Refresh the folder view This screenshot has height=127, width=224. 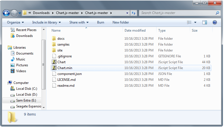[134, 13]
